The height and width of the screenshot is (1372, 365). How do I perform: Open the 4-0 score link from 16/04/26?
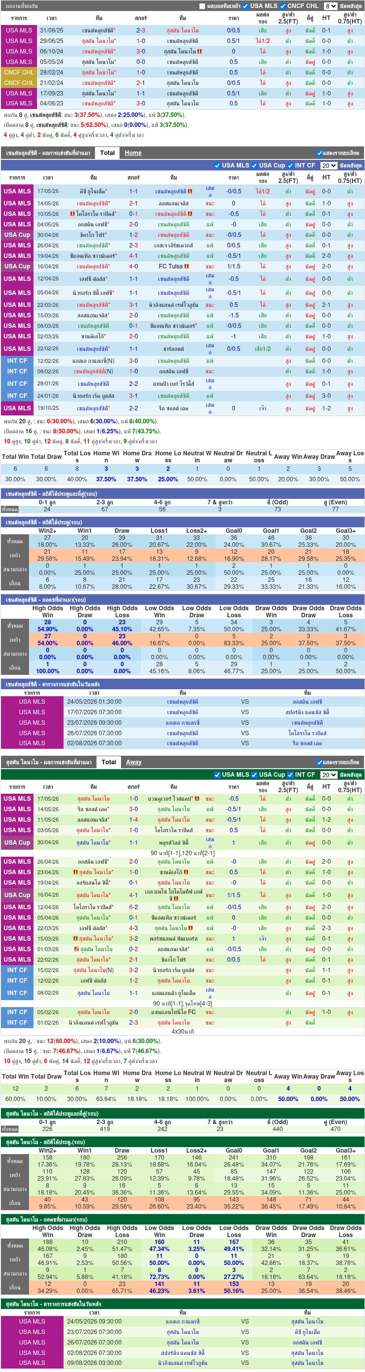click(133, 266)
